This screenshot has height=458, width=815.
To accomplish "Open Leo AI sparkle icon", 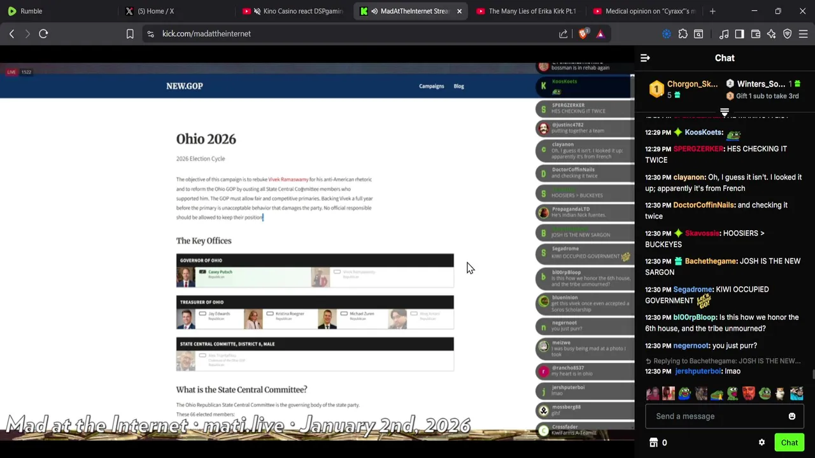I will (x=771, y=34).
